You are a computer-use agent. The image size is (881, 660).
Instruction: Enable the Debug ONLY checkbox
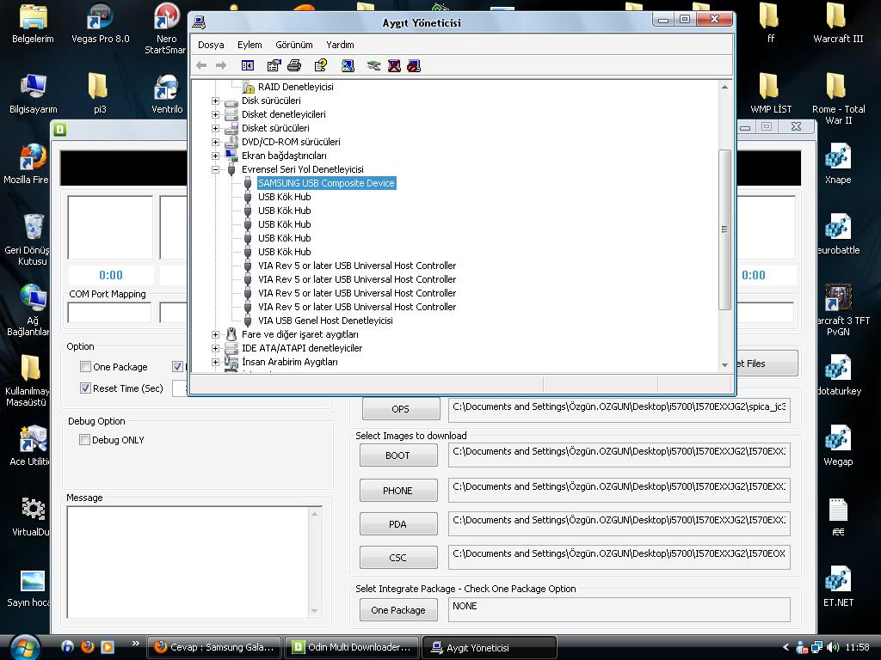(x=85, y=439)
